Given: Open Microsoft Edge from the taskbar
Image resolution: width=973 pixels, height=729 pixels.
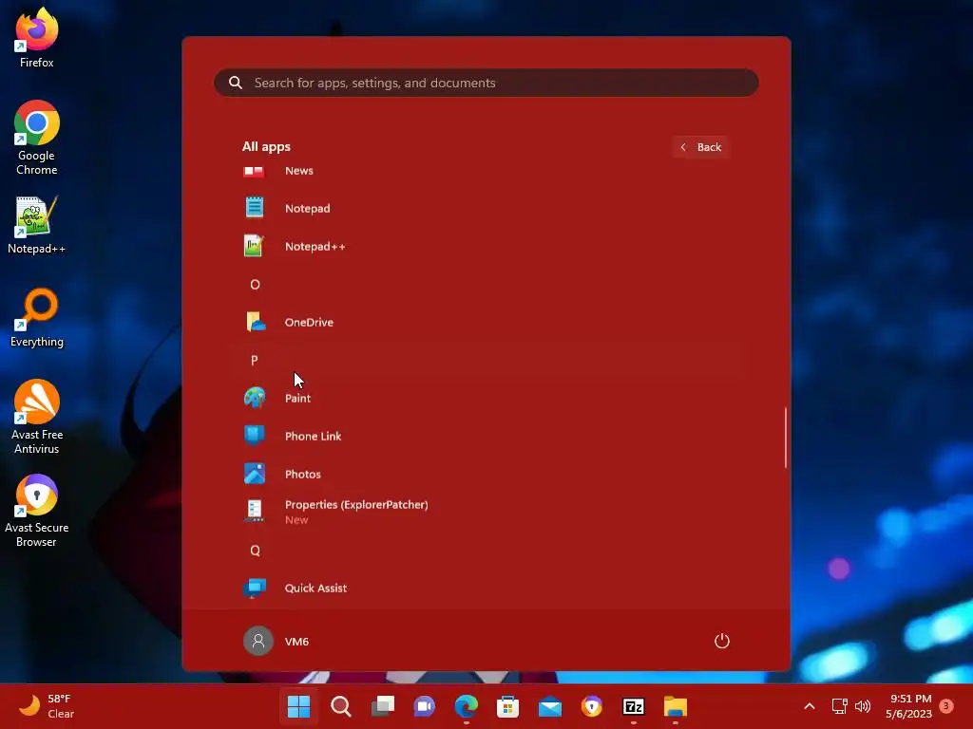Looking at the screenshot, I should point(466,706).
